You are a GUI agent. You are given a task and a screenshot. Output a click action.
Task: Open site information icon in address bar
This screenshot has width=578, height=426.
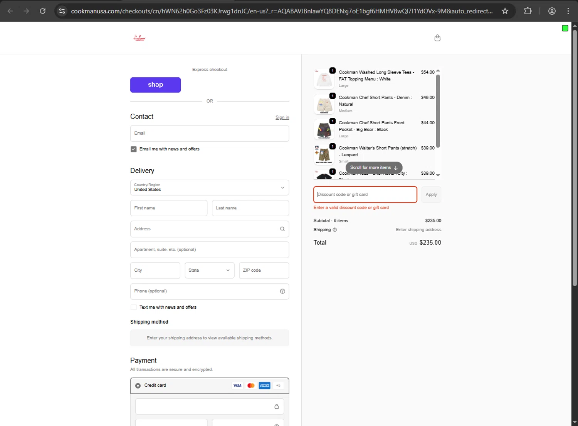(62, 11)
